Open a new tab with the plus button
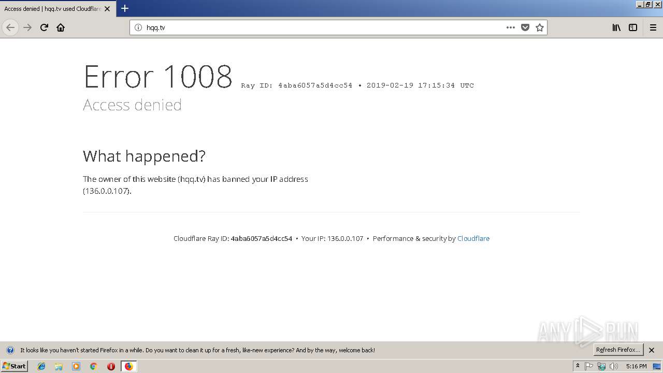Screen dimensions: 663x373 (x=125, y=8)
